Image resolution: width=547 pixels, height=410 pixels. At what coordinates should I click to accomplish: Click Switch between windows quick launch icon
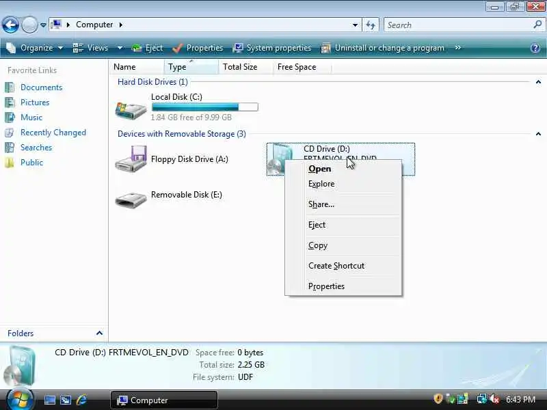66,400
